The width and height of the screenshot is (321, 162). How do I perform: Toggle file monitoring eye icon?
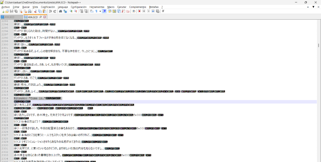[134, 11]
